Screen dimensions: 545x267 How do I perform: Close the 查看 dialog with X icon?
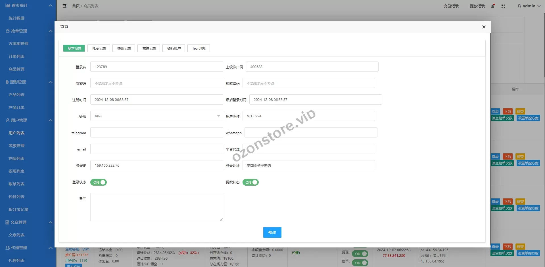(x=484, y=27)
